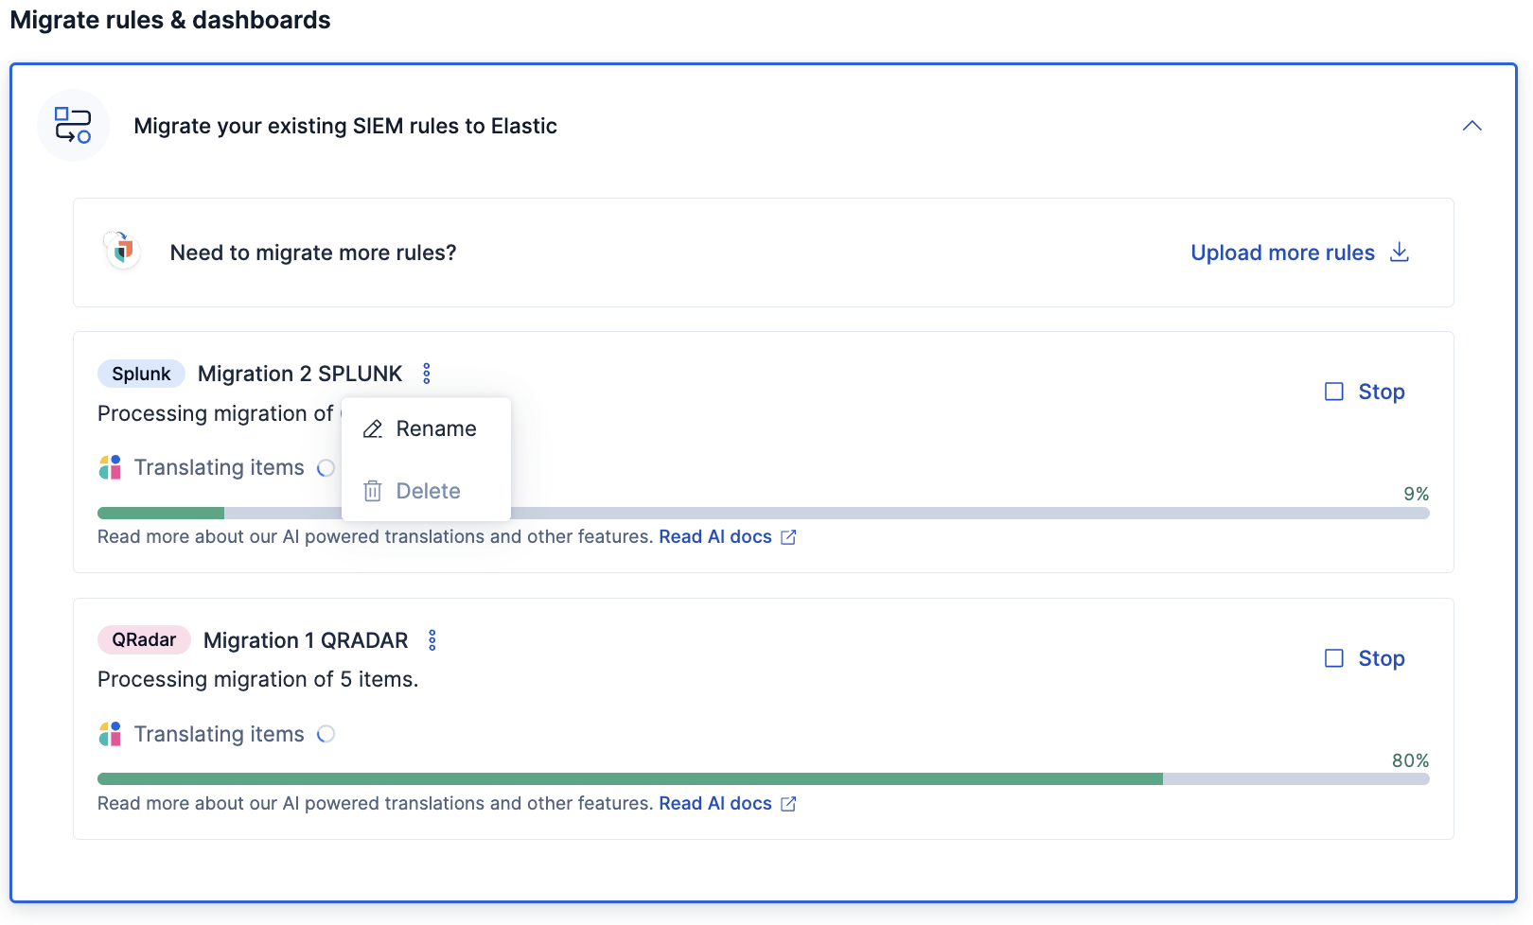Click 'Migrate rules & dashboards' page title

pos(170,20)
